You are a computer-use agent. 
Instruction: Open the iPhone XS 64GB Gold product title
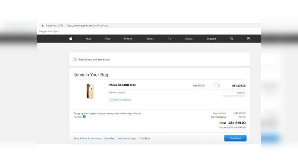[x=122, y=85]
